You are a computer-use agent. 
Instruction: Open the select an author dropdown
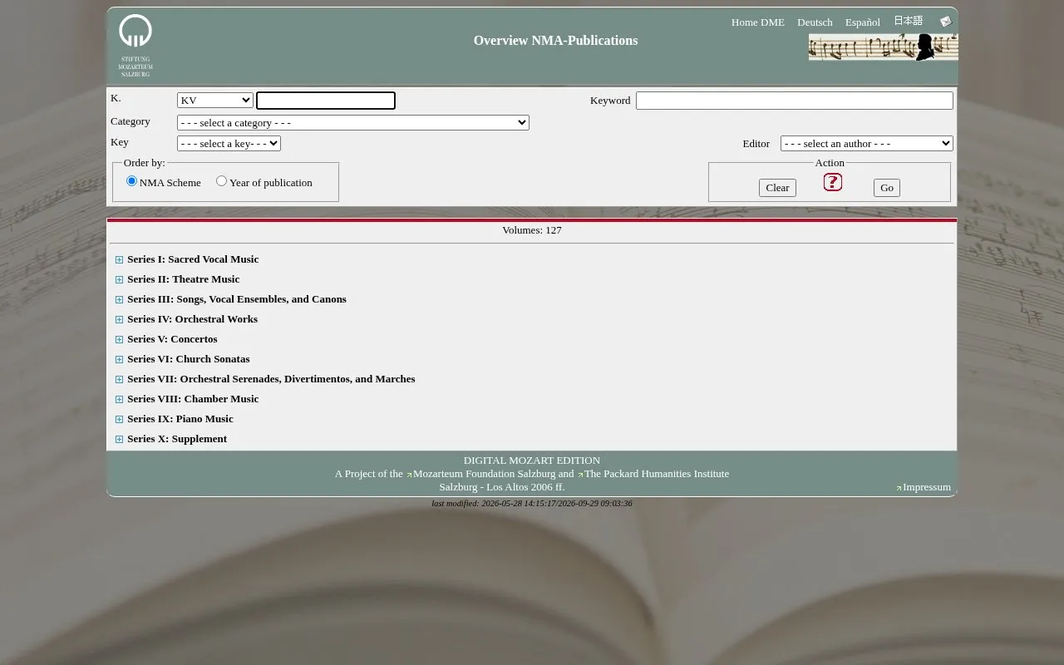click(867, 144)
